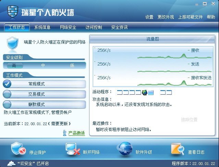Click the text 暂时没有程序被阻止访问网络
This screenshot has height=167, width=219.
point(123,130)
